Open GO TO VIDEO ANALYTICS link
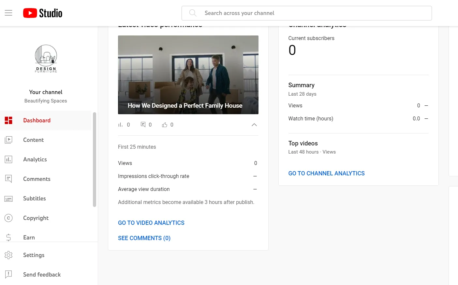This screenshot has width=458, height=285. pos(151,223)
